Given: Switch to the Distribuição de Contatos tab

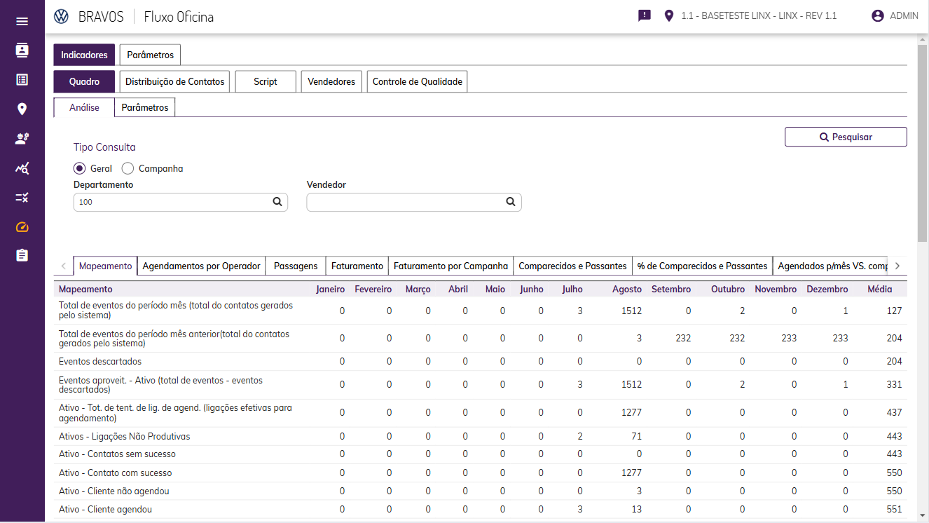Looking at the screenshot, I should point(175,82).
